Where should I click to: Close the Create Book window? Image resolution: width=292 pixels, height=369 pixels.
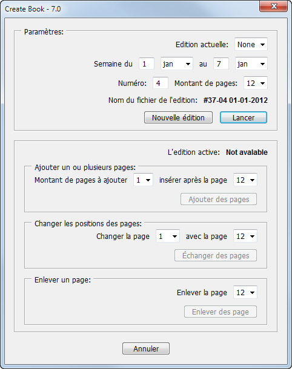[x=274, y=6]
